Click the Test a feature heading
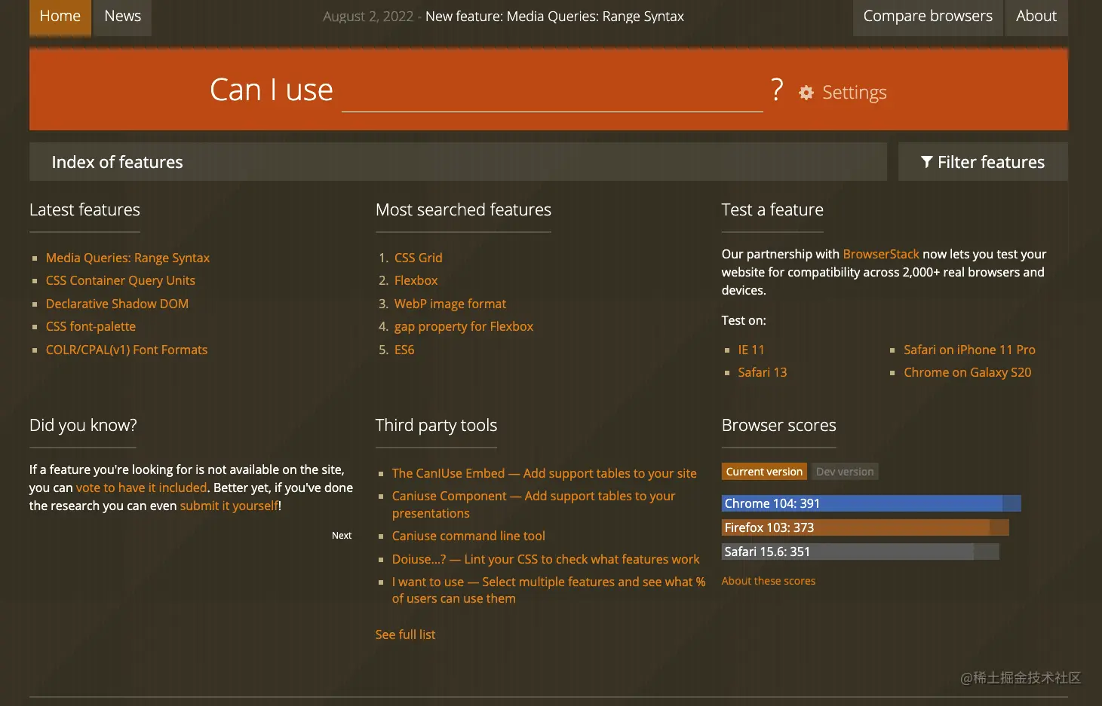This screenshot has height=706, width=1102. [x=772, y=209]
